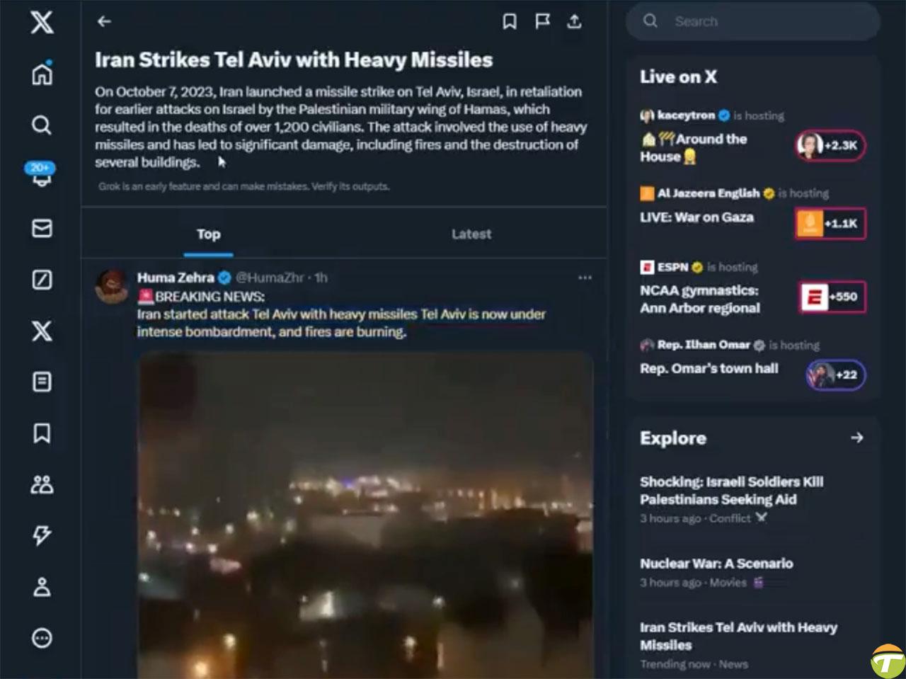Open the Lists icon
The height and width of the screenshot is (679, 906).
[42, 382]
